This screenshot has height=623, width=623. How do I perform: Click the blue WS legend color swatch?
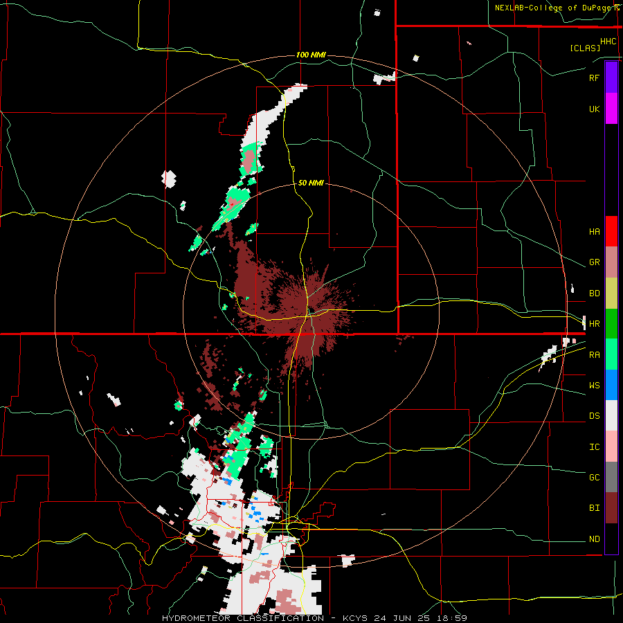coord(611,385)
